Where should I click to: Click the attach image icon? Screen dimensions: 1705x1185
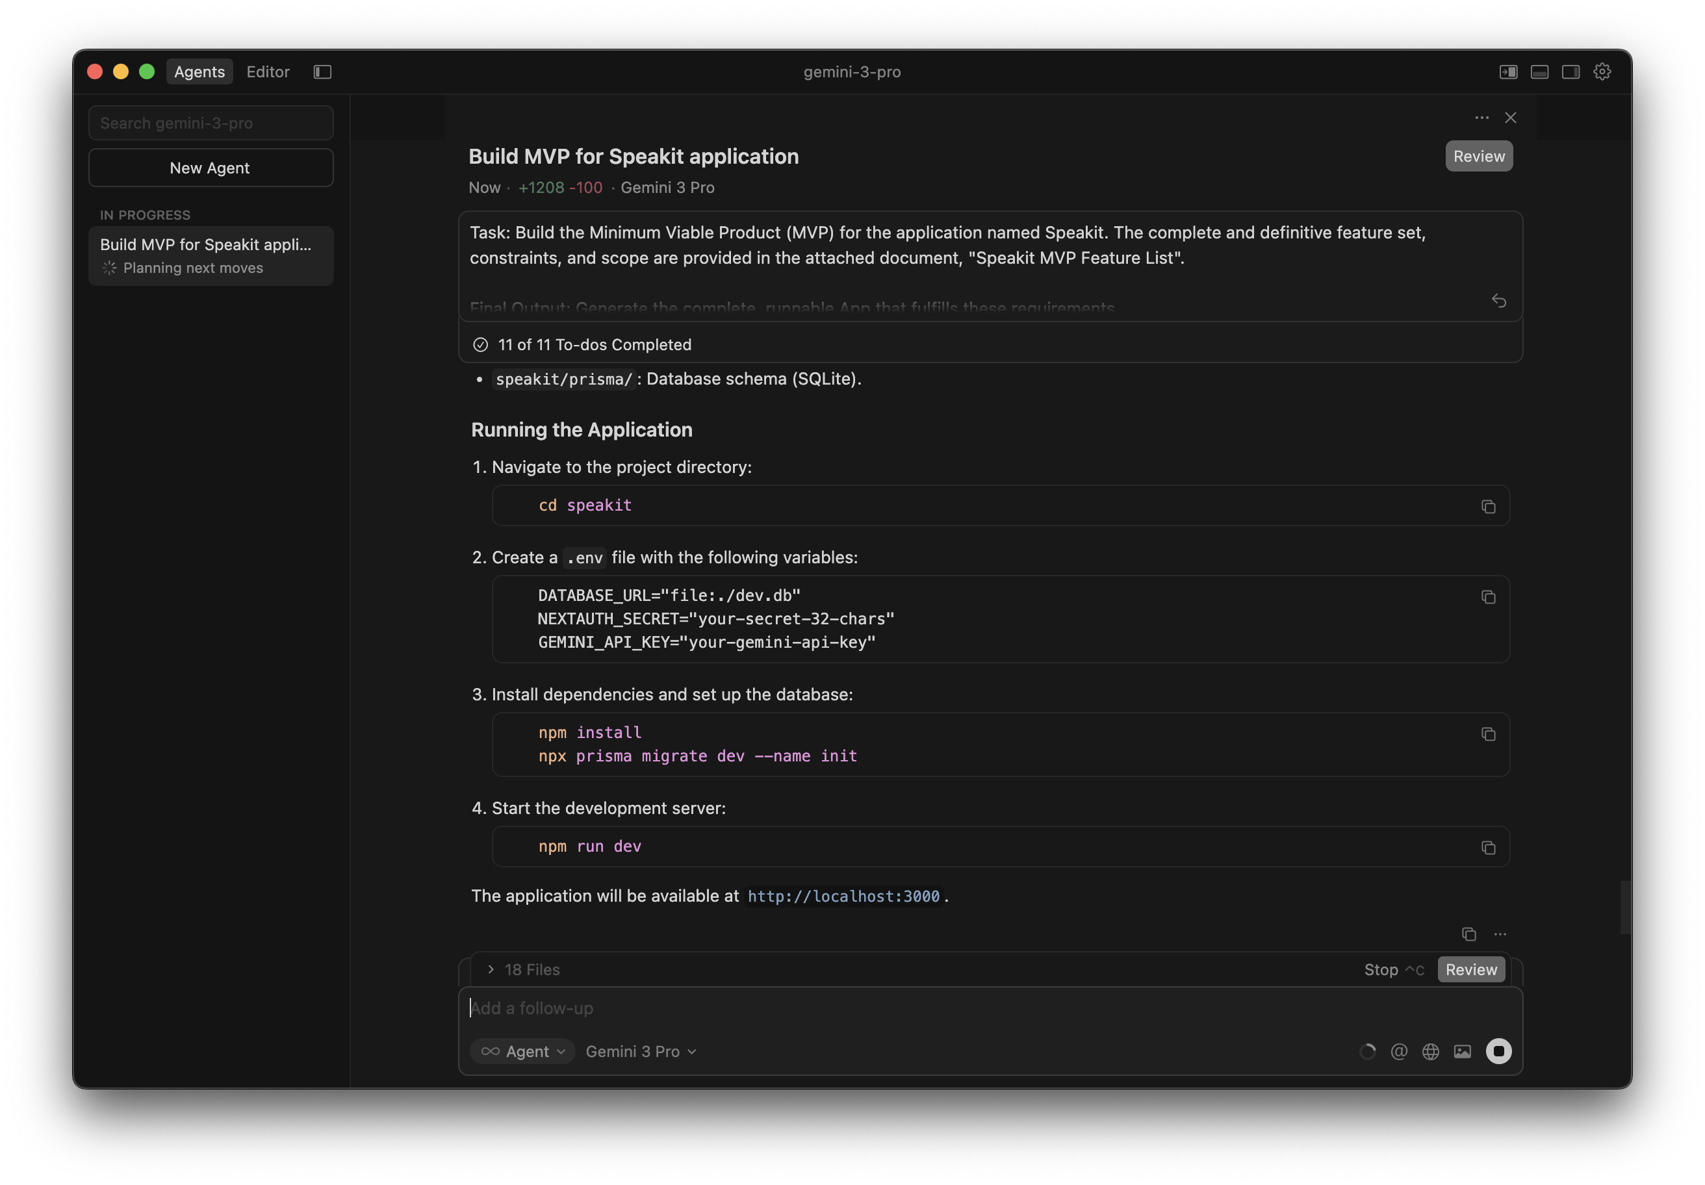click(x=1461, y=1051)
